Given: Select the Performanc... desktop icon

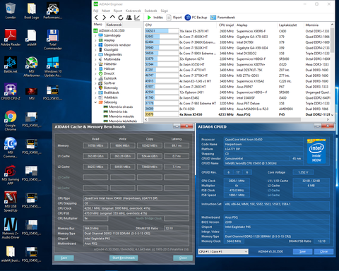Looking at the screenshot, I should pos(53,11).
